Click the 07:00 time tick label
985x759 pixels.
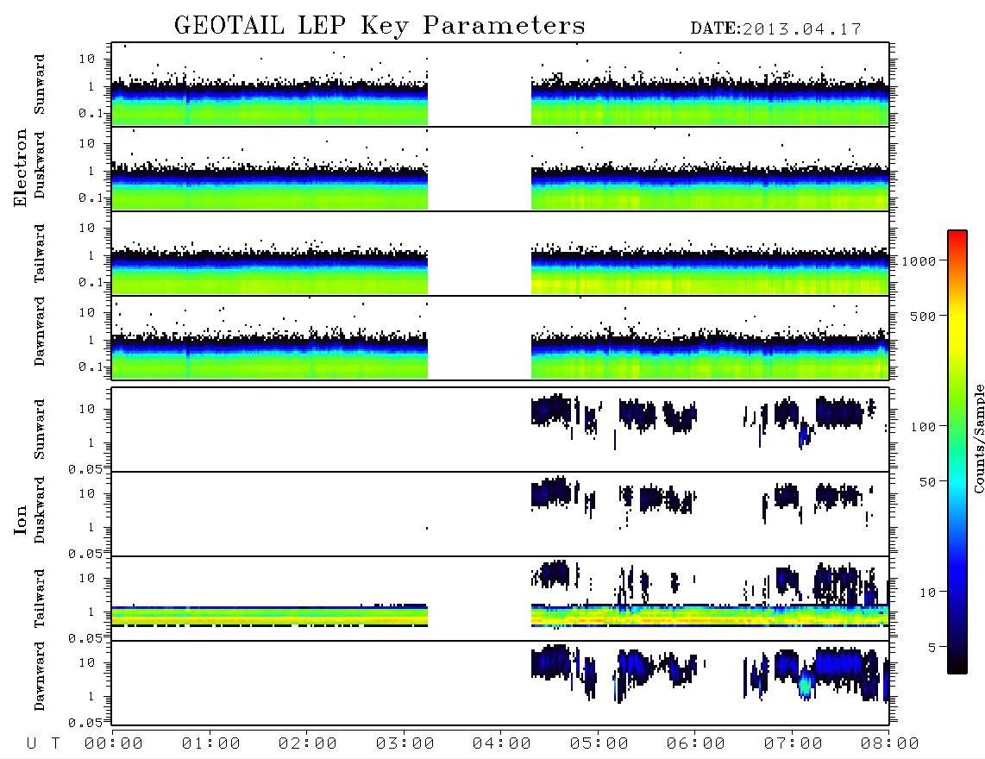(794, 743)
